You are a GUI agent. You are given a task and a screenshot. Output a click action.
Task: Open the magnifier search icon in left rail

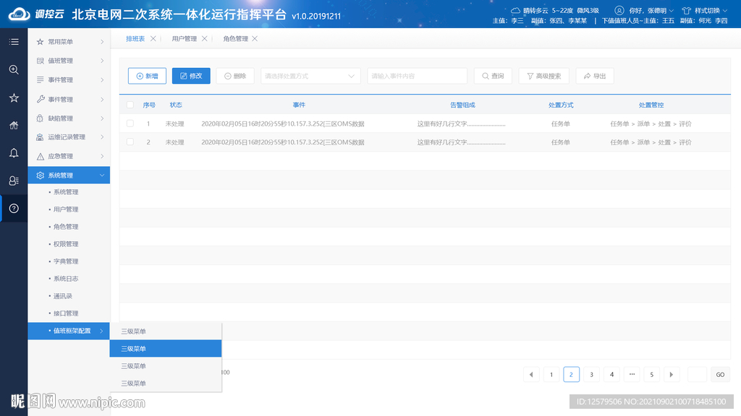pyautogui.click(x=14, y=69)
